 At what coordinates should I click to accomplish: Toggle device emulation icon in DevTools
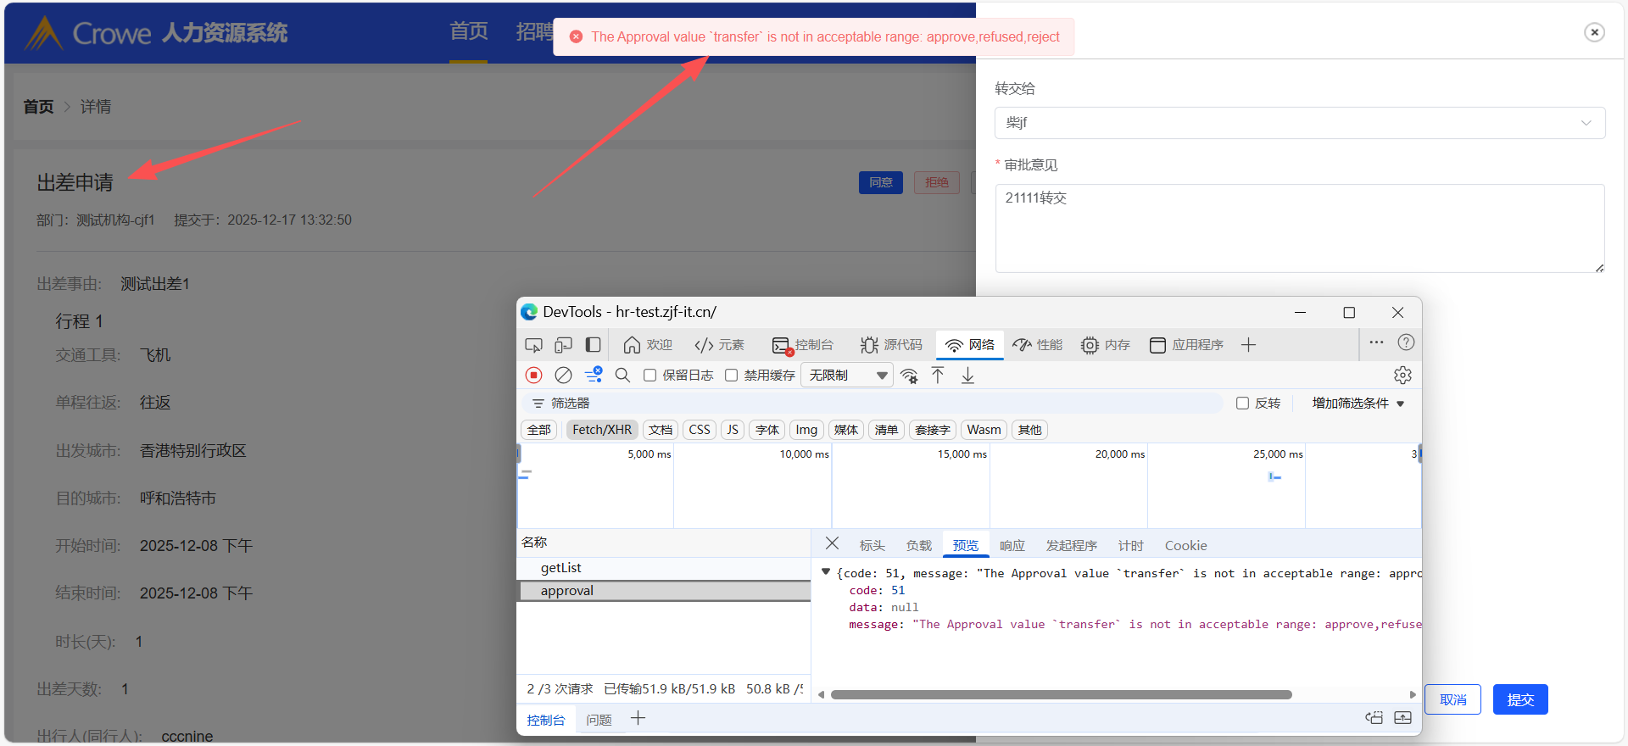pyautogui.click(x=563, y=345)
